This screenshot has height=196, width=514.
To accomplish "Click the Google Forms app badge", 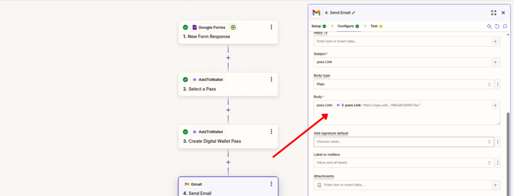I will (209, 27).
